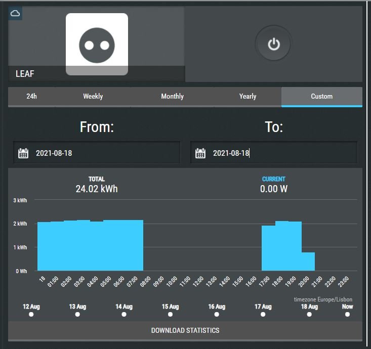Switch to the 24h tab
Screen dimensions: 371x349
pyautogui.click(x=31, y=96)
